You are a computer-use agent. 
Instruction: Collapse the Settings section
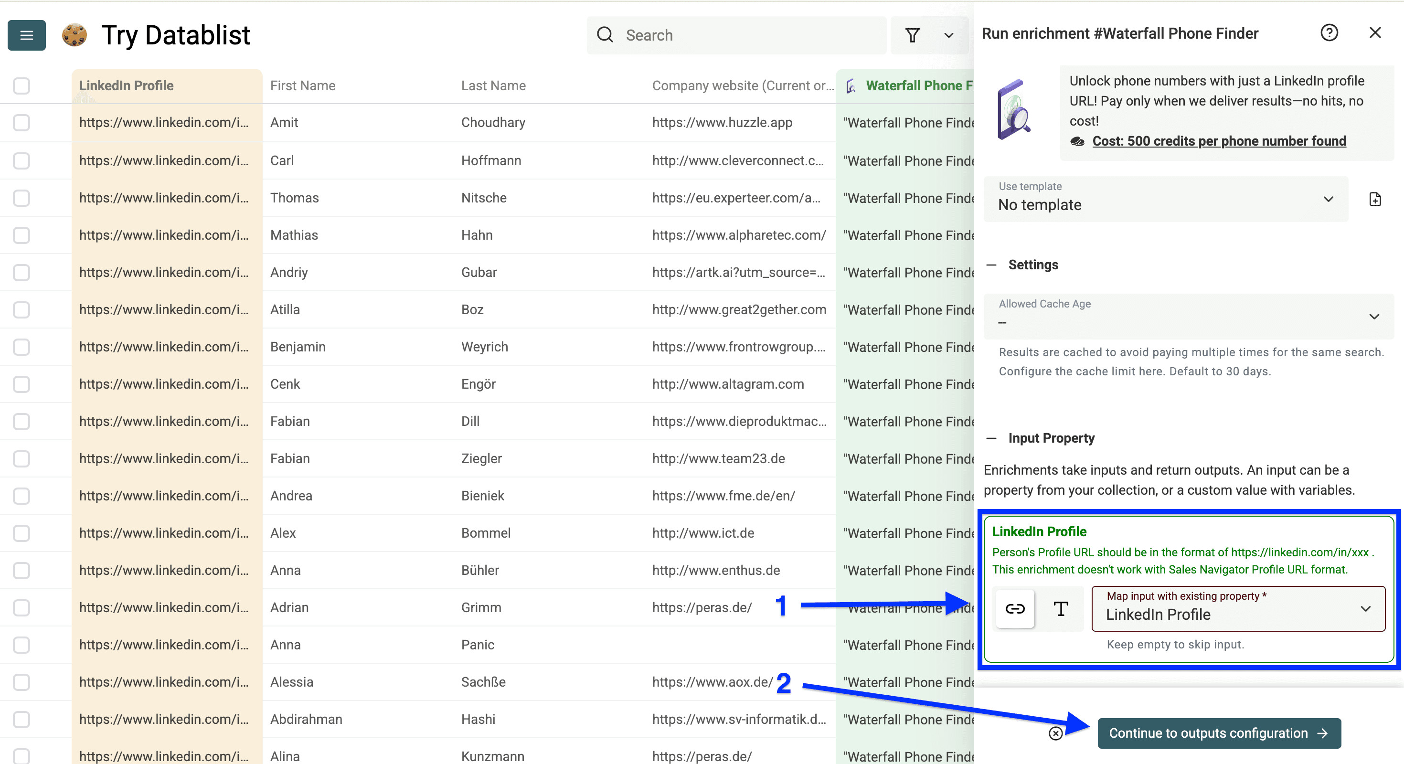click(x=992, y=265)
